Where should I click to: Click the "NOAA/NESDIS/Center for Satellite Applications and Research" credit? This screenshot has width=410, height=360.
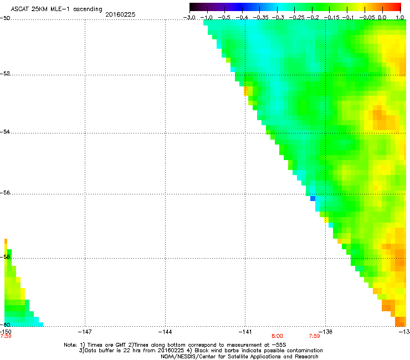click(x=239, y=357)
